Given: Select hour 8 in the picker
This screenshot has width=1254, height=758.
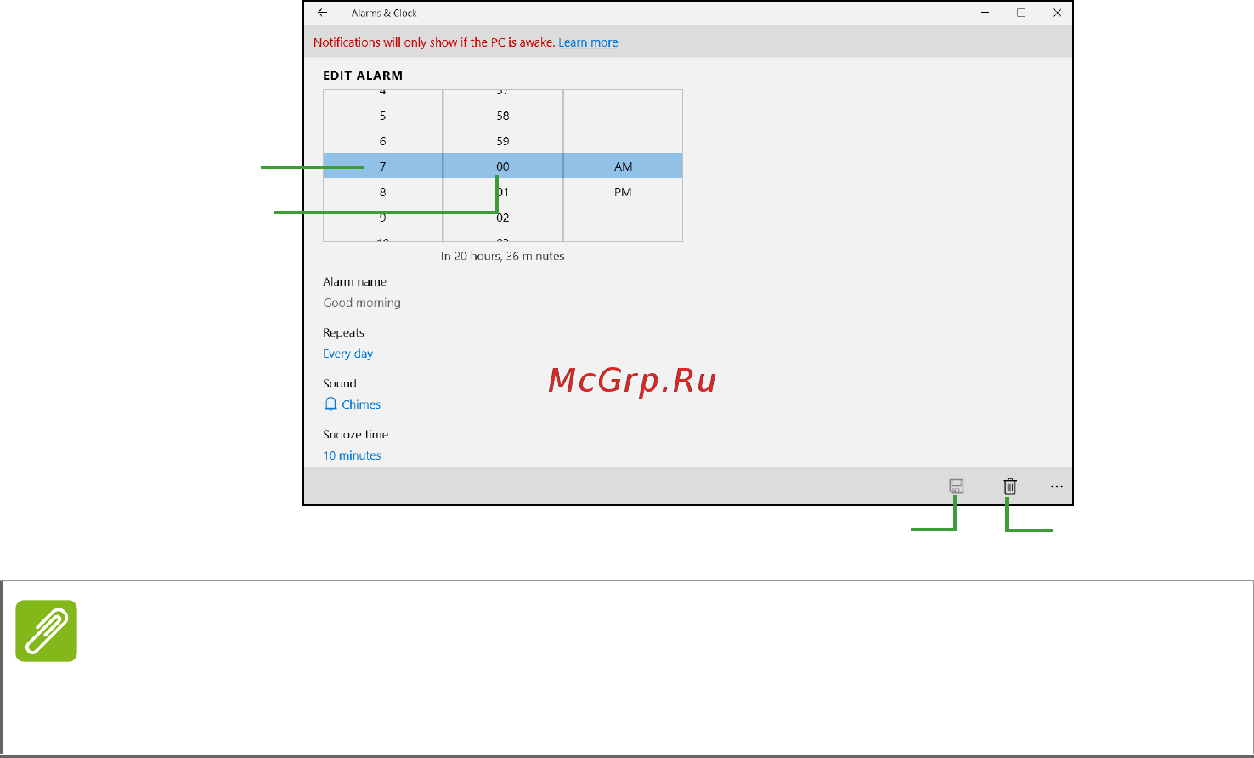Looking at the screenshot, I should click(382, 192).
